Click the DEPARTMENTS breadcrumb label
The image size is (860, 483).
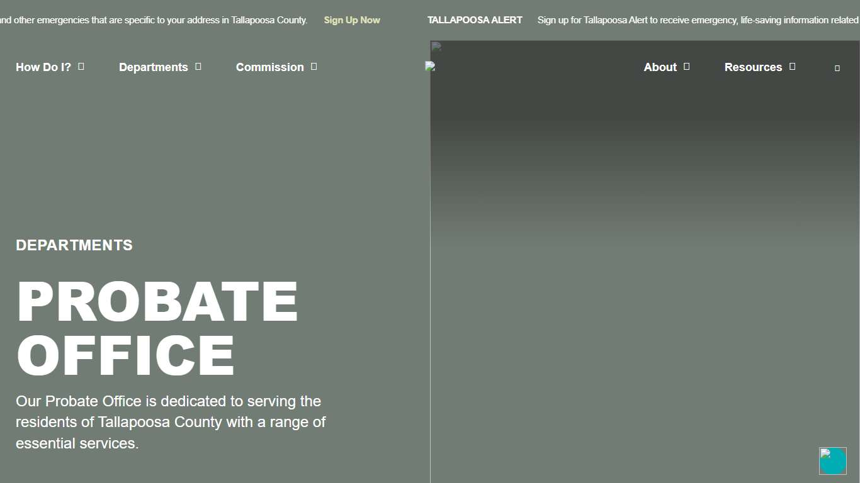(74, 245)
